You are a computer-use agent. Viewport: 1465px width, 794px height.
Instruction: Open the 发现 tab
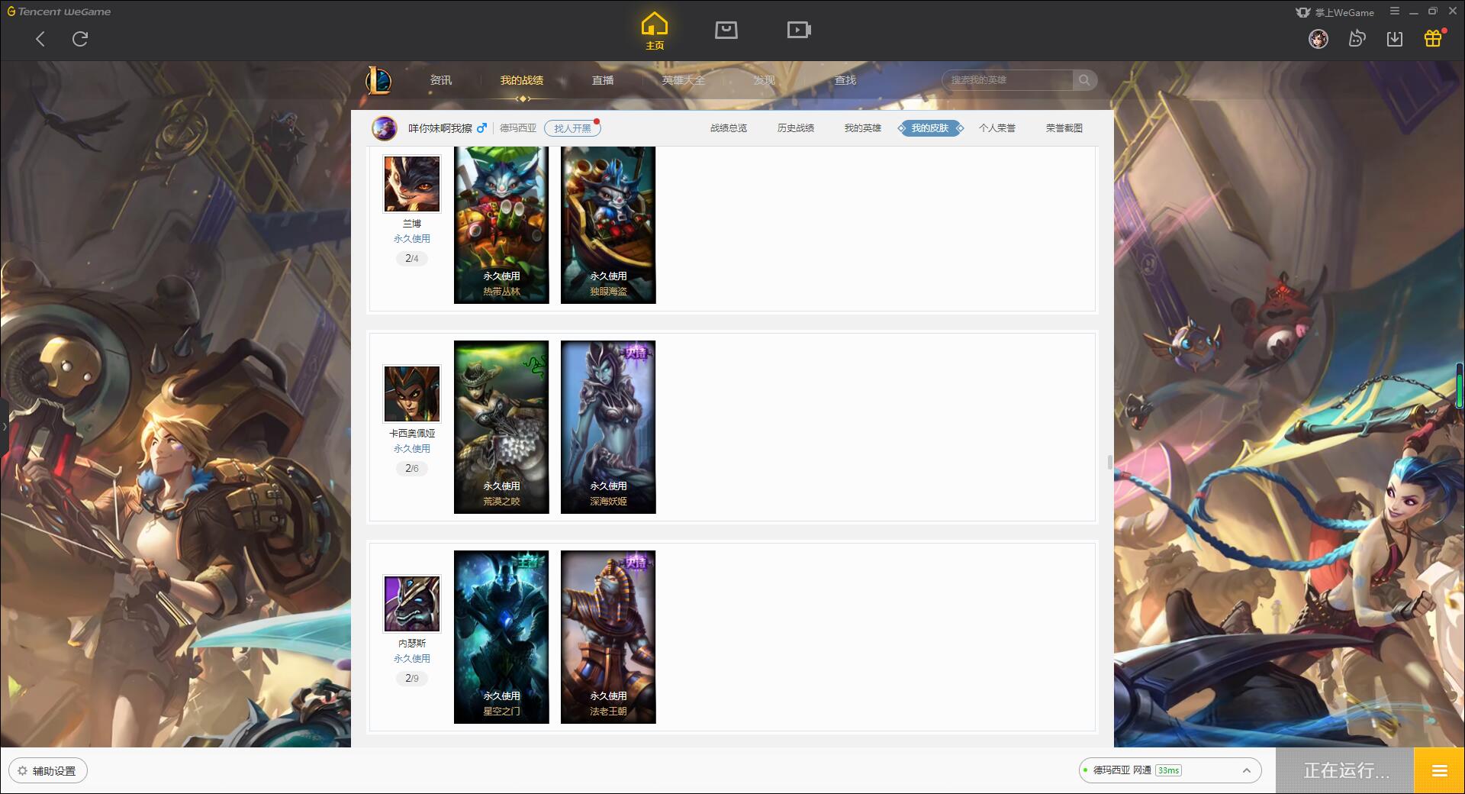[x=765, y=80]
